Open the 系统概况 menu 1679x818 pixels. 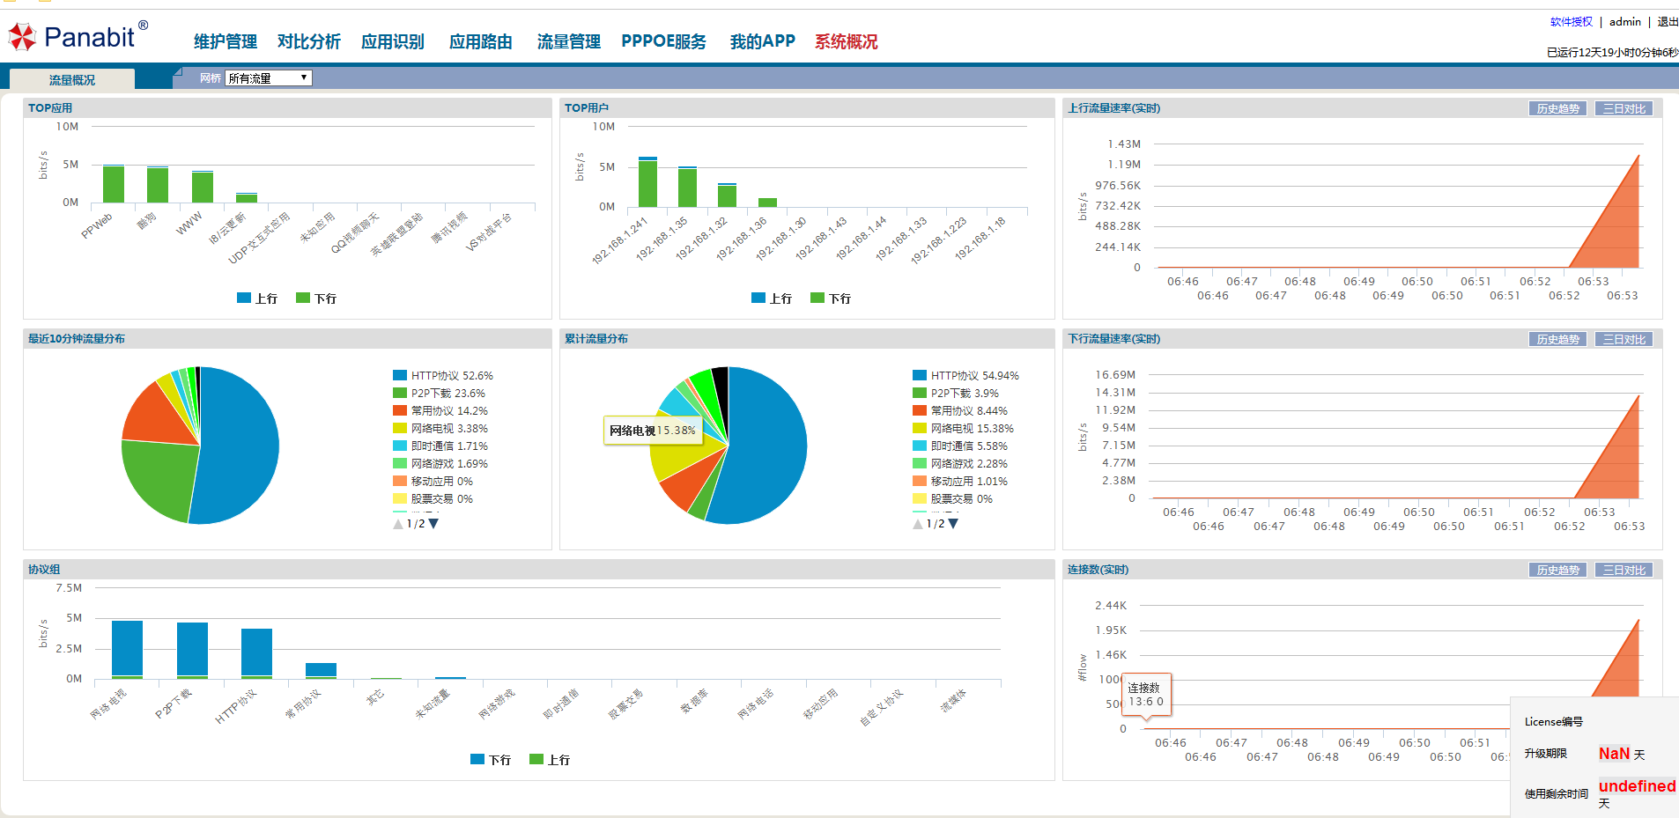(x=847, y=41)
